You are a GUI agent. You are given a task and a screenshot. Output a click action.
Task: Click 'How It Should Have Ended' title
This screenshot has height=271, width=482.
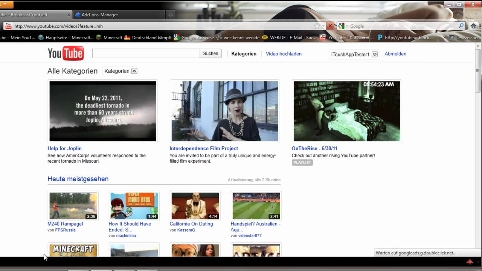[x=130, y=227]
